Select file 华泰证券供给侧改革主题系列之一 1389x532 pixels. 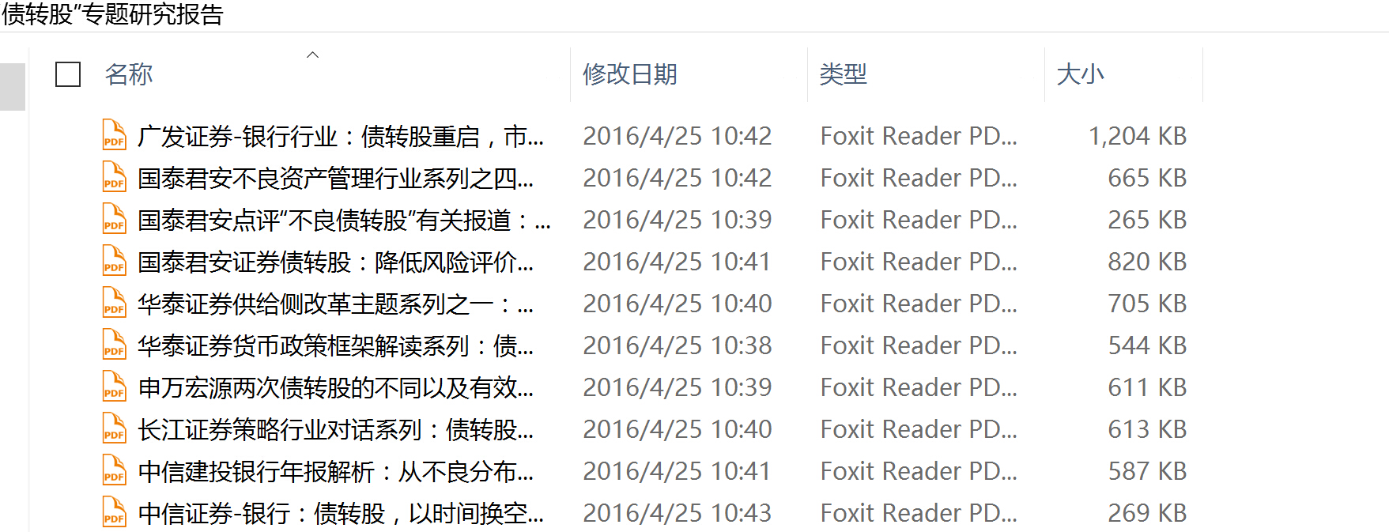point(336,304)
